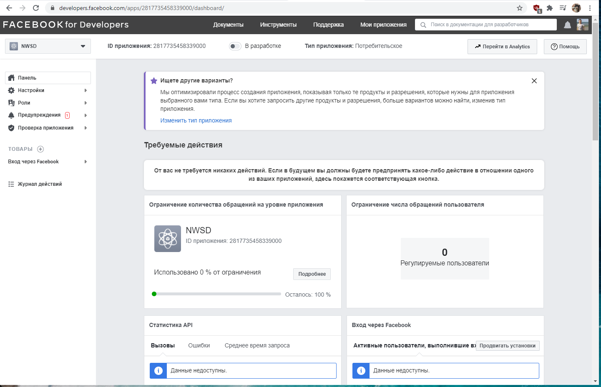Click the red alerts badge on Предупреждения
The height and width of the screenshot is (387, 601).
tap(67, 115)
